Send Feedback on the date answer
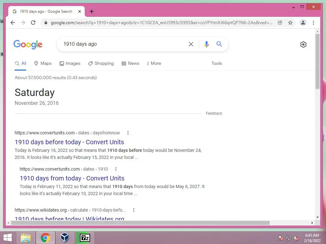This screenshot has height=244, width=326. coord(214,113)
